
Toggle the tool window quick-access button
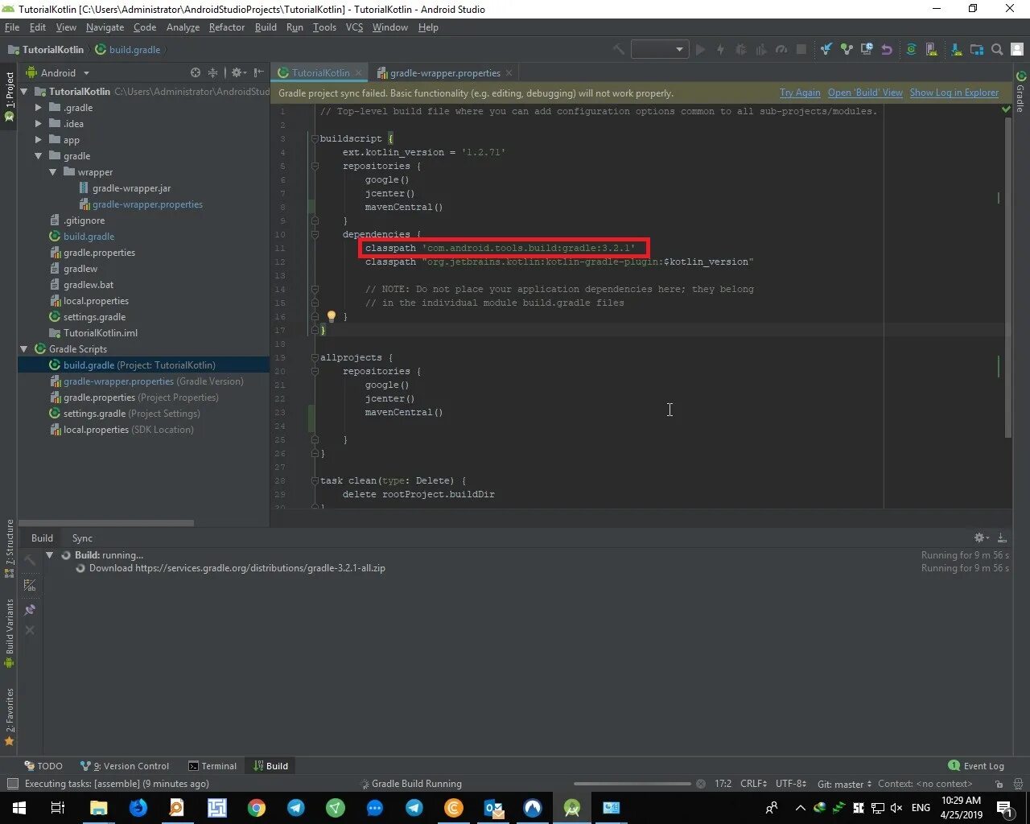click(11, 784)
